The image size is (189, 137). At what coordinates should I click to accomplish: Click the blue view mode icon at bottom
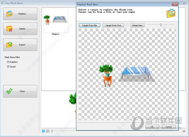pyautogui.click(x=43, y=131)
